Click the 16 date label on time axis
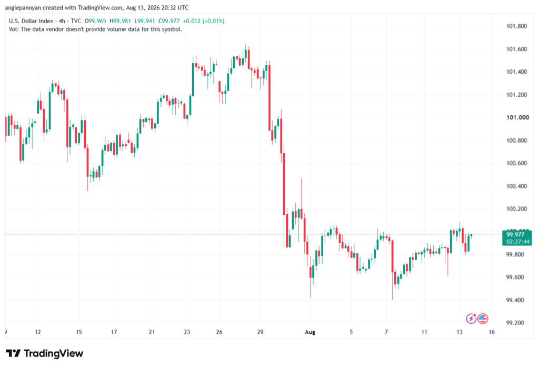 (x=492, y=332)
